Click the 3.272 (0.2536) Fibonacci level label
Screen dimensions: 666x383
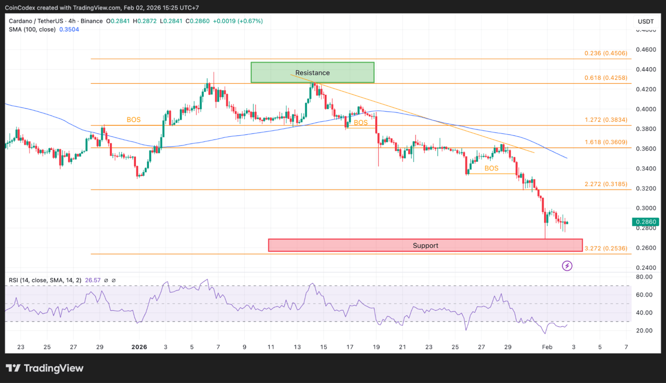pyautogui.click(x=606, y=249)
